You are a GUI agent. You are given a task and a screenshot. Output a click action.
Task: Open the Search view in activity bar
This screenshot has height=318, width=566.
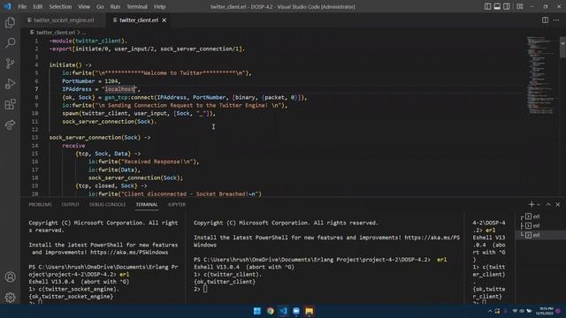(x=10, y=43)
